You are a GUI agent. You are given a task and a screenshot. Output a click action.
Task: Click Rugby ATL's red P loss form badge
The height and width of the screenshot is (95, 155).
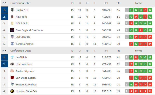tap(145, 10)
